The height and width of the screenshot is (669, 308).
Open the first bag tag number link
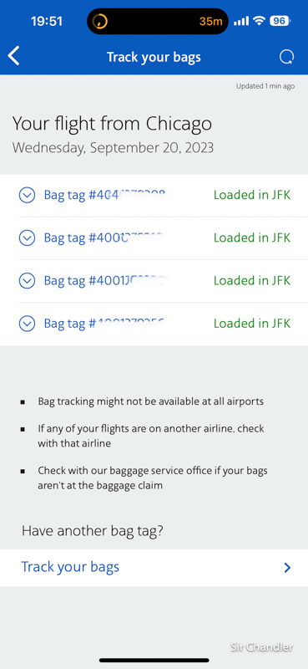click(x=104, y=196)
